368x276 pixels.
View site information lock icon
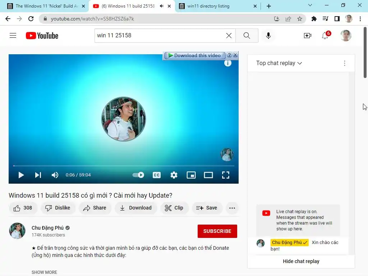coord(45,19)
